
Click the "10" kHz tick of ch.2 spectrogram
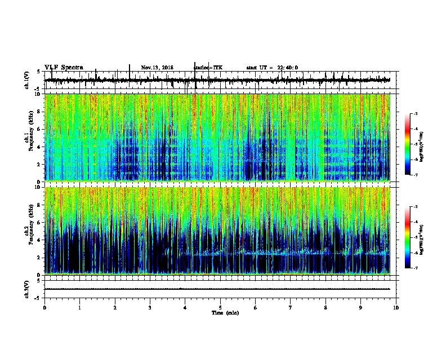coord(38,187)
